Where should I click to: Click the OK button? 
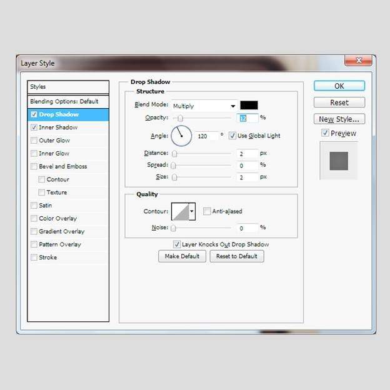click(x=339, y=86)
